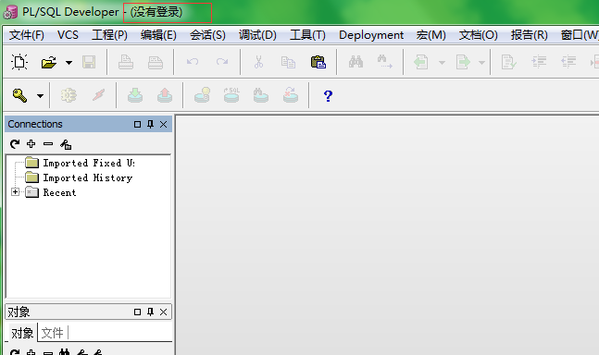Click the Copy icon
The image size is (599, 355).
[x=288, y=62]
